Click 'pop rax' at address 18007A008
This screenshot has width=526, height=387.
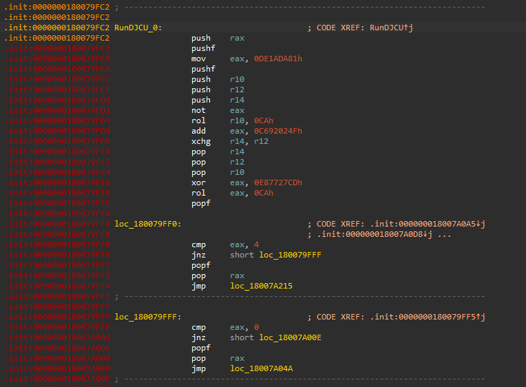pyautogui.click(x=218, y=358)
